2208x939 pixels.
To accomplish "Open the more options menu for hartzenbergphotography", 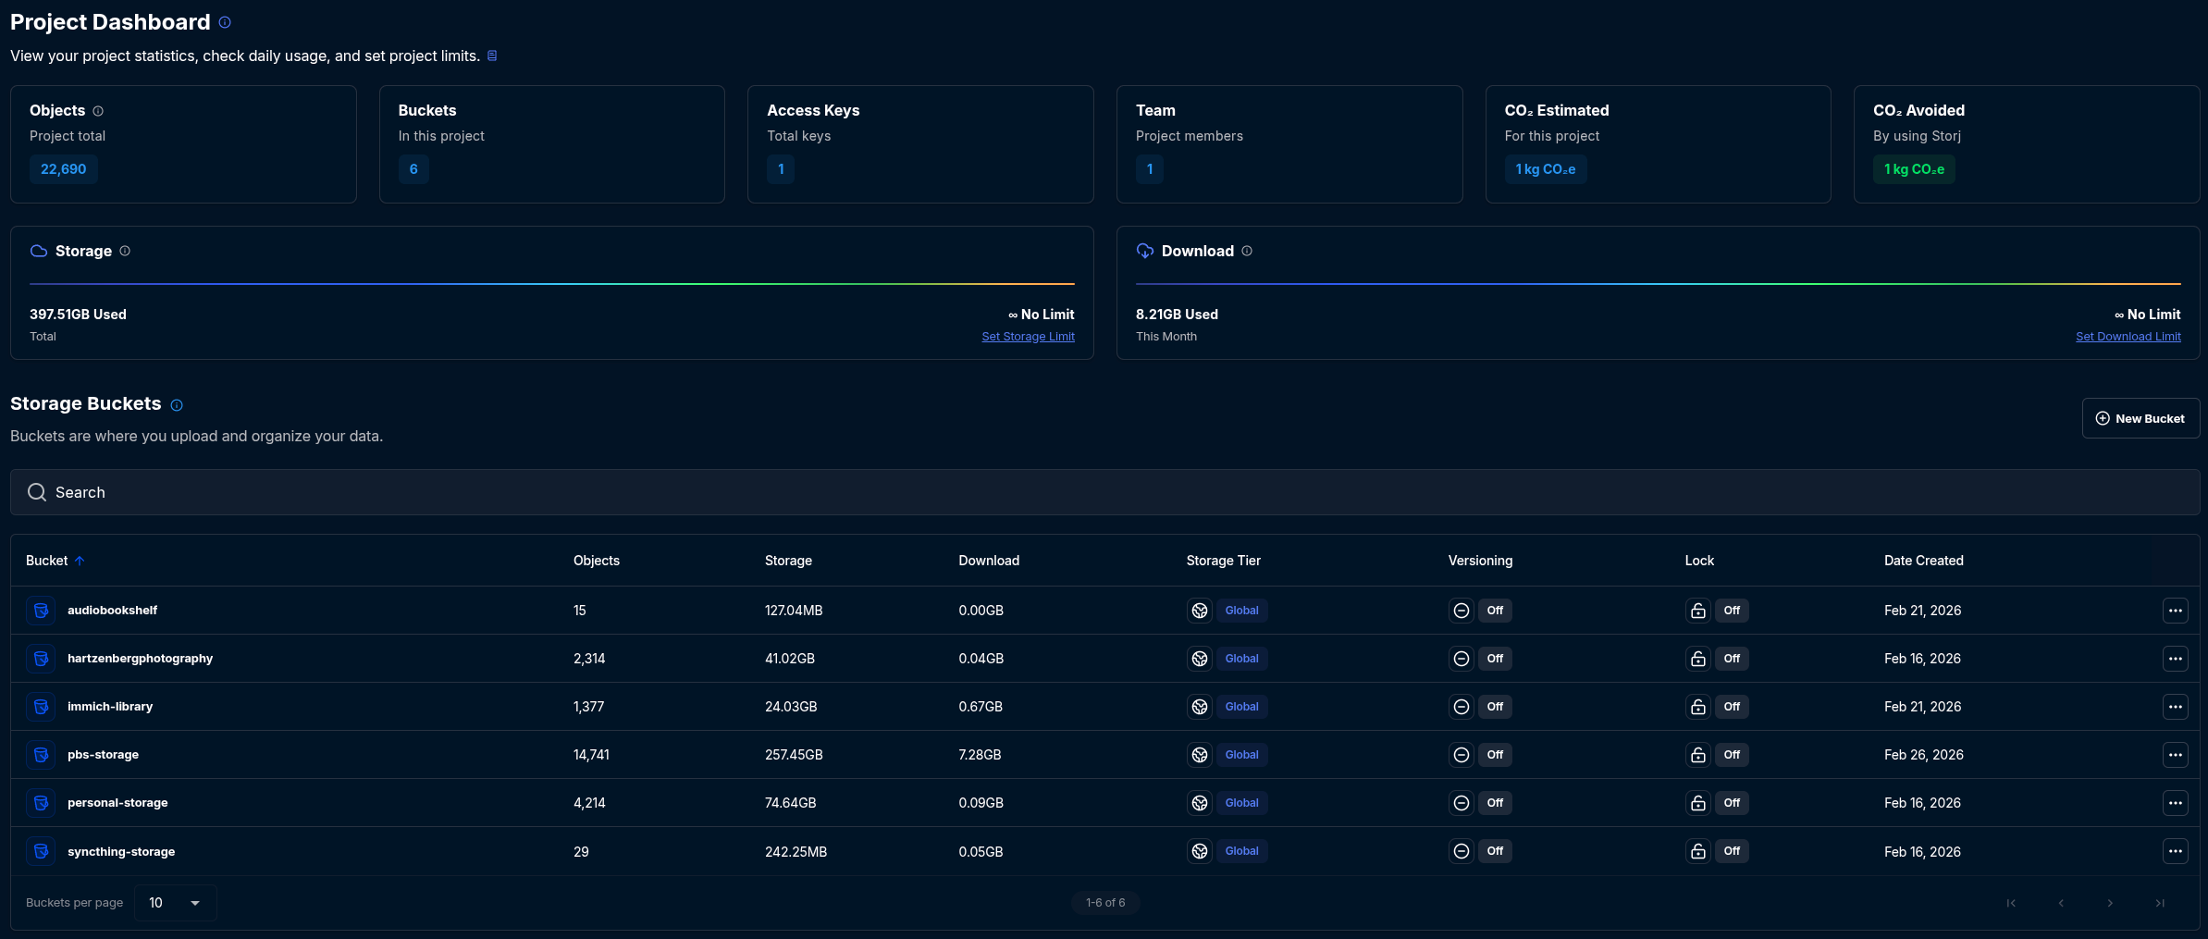I will tap(2175, 659).
